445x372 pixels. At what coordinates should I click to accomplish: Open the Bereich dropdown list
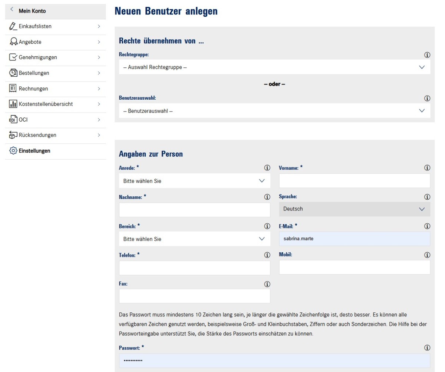coord(194,239)
